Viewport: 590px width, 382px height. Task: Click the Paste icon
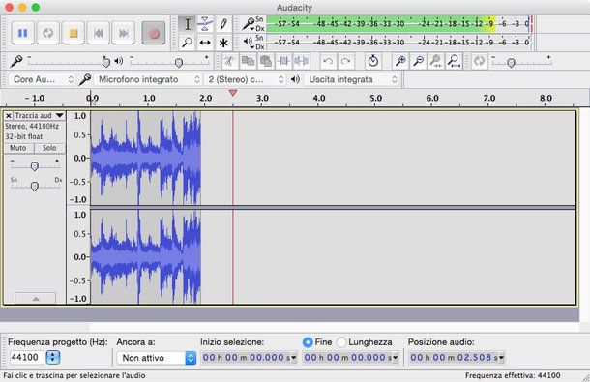[x=266, y=61]
